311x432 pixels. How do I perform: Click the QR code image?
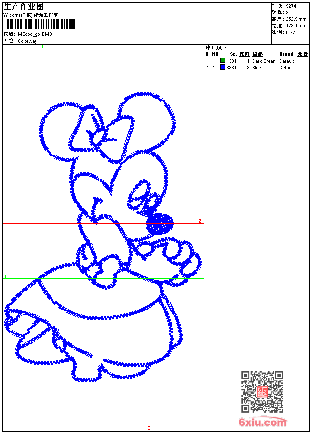click(x=262, y=391)
